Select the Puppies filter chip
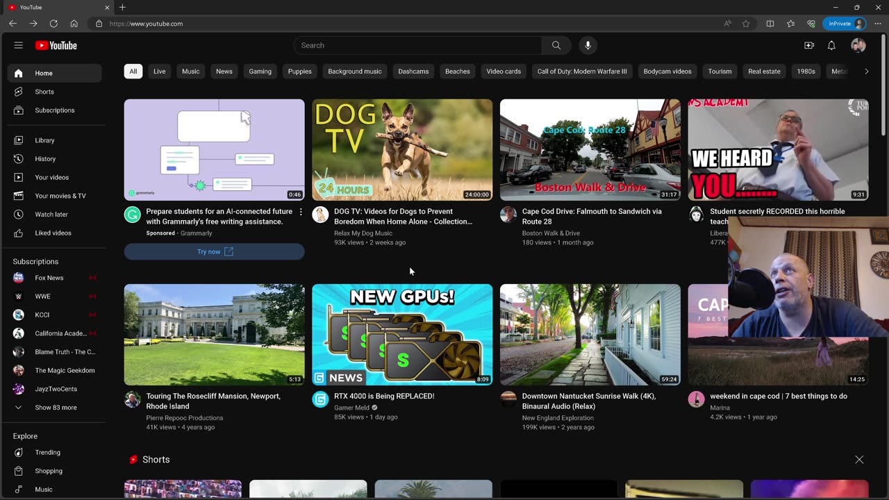The width and height of the screenshot is (889, 500). tap(300, 72)
